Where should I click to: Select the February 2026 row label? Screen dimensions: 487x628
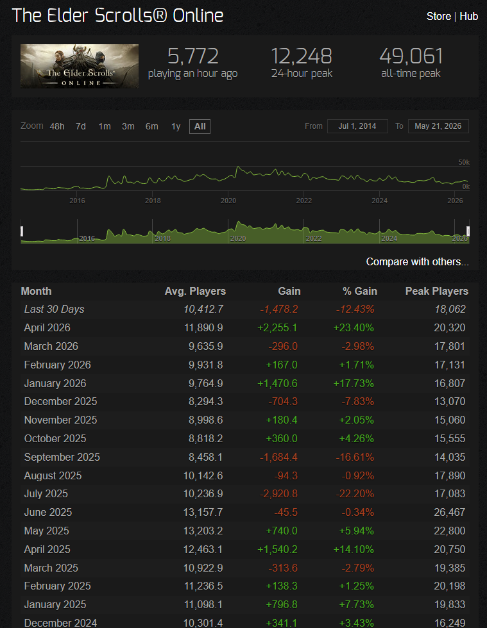click(x=57, y=365)
